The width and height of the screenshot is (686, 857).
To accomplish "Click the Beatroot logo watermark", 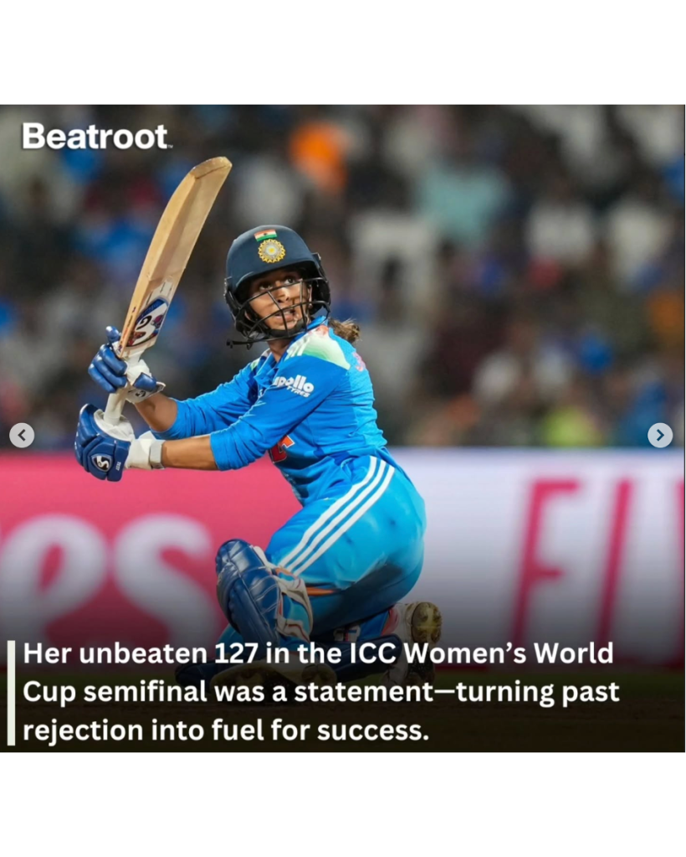I will (x=95, y=136).
